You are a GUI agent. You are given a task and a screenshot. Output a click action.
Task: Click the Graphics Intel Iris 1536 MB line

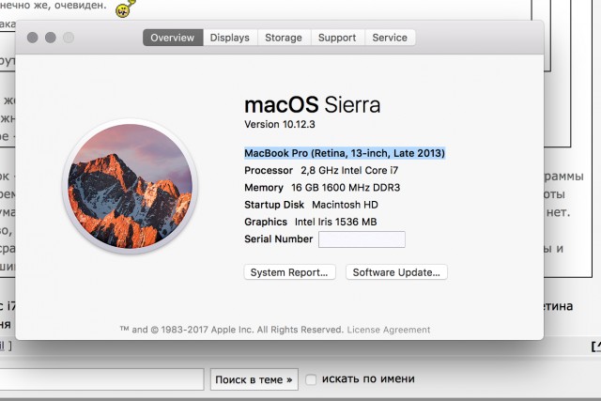click(311, 222)
